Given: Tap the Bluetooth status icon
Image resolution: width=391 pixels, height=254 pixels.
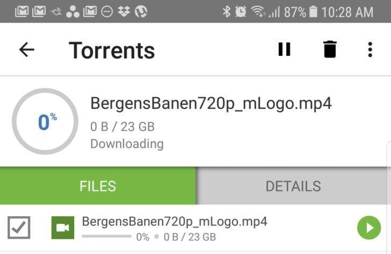Looking at the screenshot, I should click(x=227, y=11).
